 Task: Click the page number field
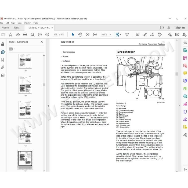pos(55,35)
